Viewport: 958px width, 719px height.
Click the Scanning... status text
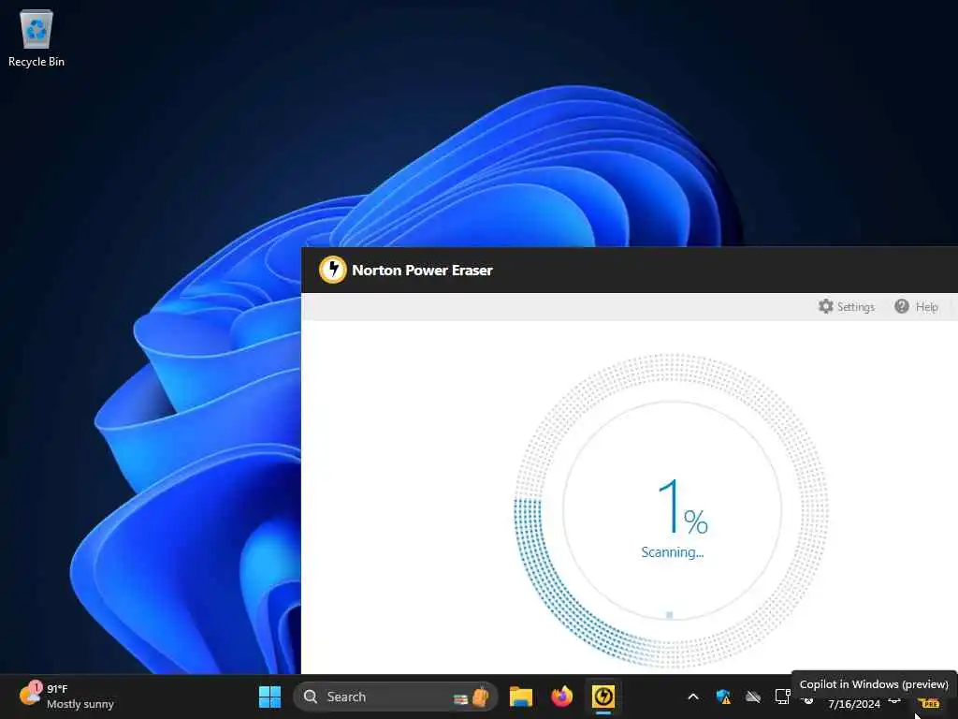click(x=672, y=552)
